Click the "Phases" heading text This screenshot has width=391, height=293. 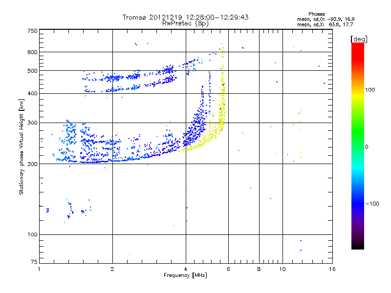(x=316, y=14)
